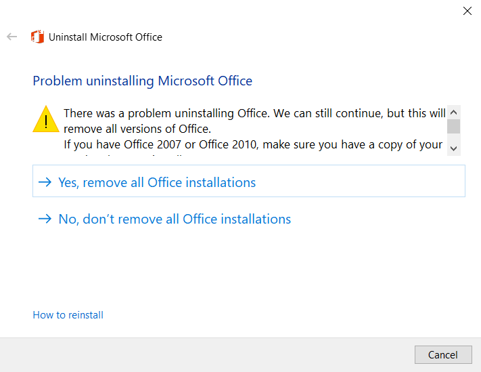Viewport: 481px width, 372px height.
Task: Click the Uninstall Microsoft Office title text
Action: pyautogui.click(x=106, y=37)
